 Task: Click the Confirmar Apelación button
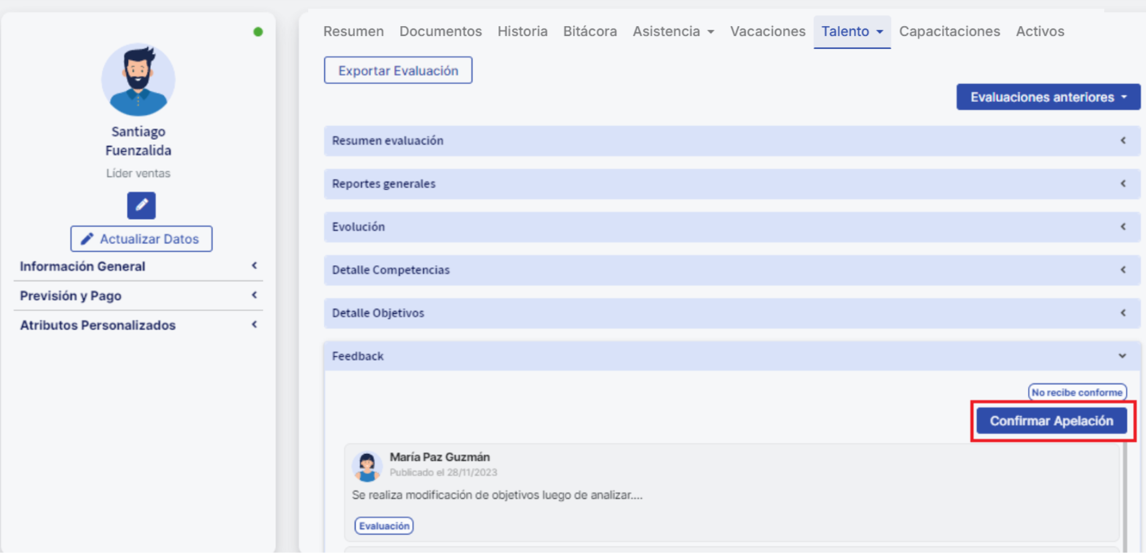tap(1051, 421)
